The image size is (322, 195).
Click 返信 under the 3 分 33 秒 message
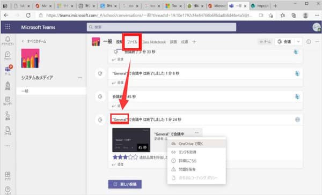118,59
